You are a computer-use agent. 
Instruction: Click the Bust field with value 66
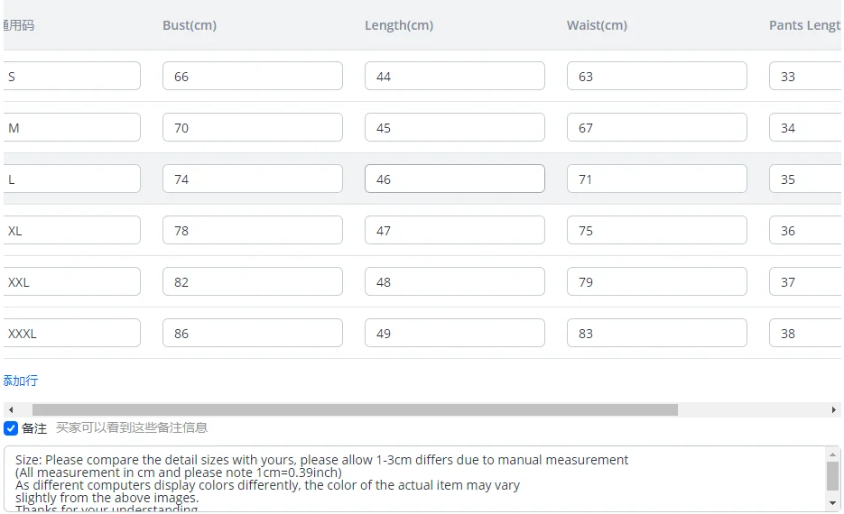[252, 77]
